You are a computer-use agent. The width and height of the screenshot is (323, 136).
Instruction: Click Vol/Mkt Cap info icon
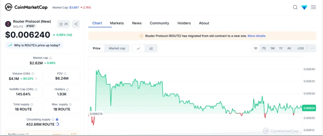coord(36,89)
